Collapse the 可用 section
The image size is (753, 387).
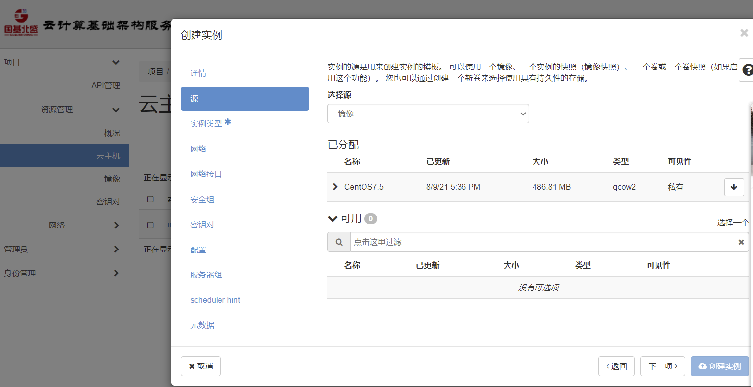(x=333, y=219)
